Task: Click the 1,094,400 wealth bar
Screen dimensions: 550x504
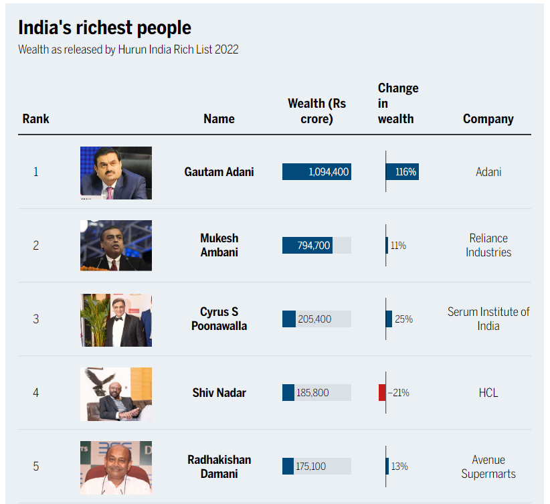Action: [316, 171]
